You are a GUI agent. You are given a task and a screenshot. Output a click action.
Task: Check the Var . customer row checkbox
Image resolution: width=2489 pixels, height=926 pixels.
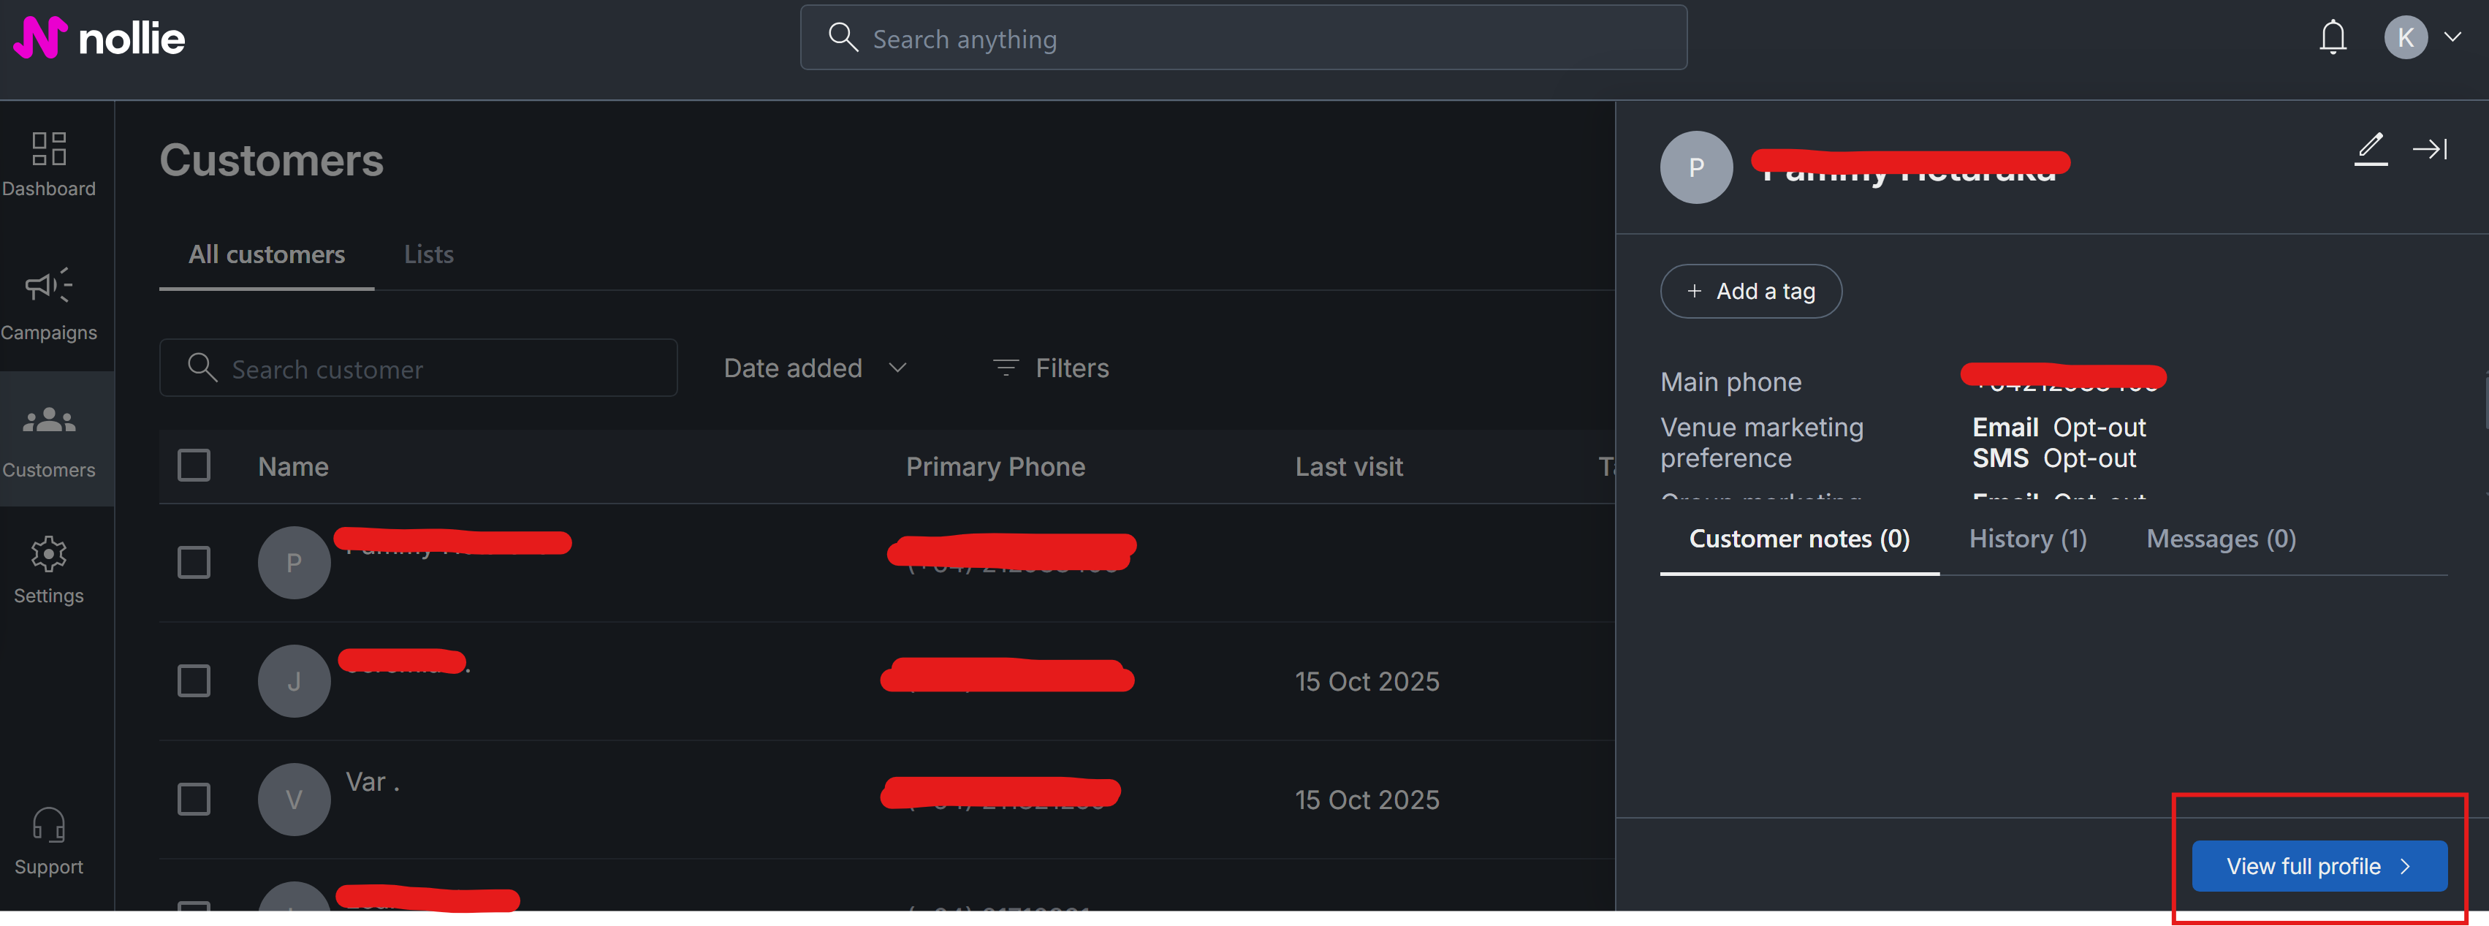point(194,800)
